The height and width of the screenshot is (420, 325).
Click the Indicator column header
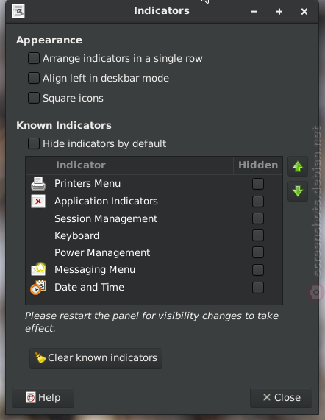tap(142, 165)
